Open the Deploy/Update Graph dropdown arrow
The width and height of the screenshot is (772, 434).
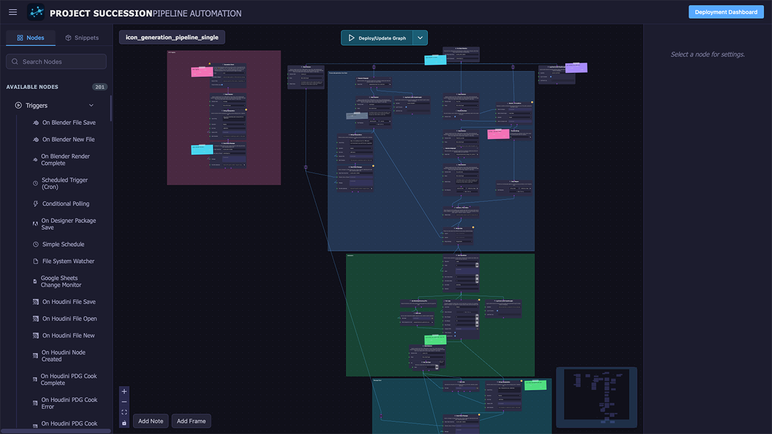420,38
